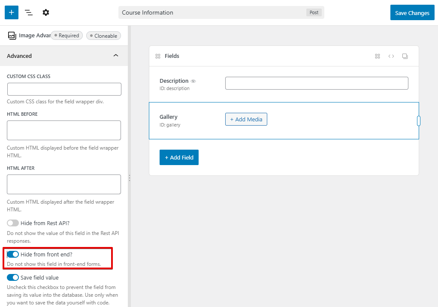Click the code brackets icon in Fields header
This screenshot has height=307, width=438.
(391, 56)
